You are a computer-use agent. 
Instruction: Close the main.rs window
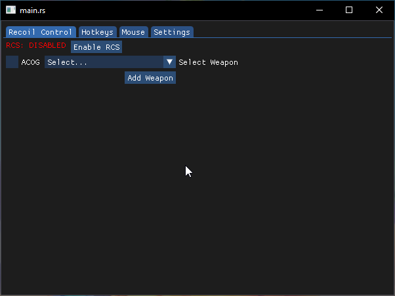pyautogui.click(x=379, y=10)
